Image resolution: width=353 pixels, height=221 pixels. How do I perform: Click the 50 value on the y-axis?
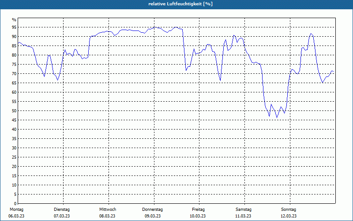pos(14,111)
